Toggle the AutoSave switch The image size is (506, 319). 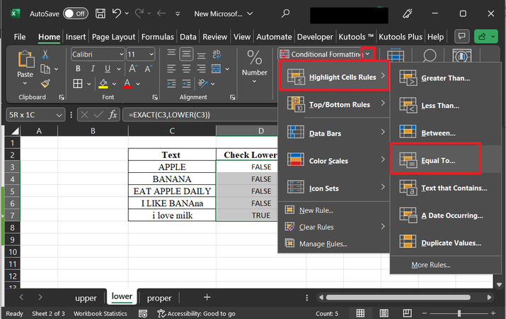pyautogui.click(x=76, y=13)
